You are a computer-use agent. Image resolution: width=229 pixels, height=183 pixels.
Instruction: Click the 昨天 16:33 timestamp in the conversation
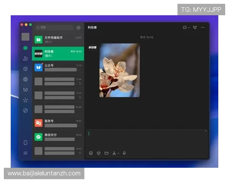147,37
